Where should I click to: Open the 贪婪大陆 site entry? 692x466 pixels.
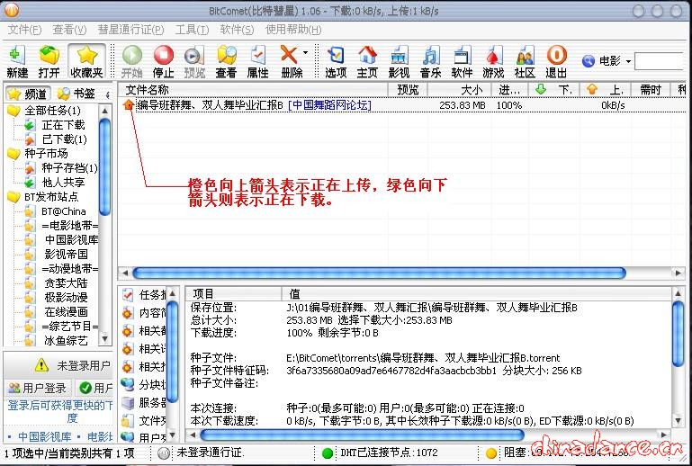click(x=67, y=282)
